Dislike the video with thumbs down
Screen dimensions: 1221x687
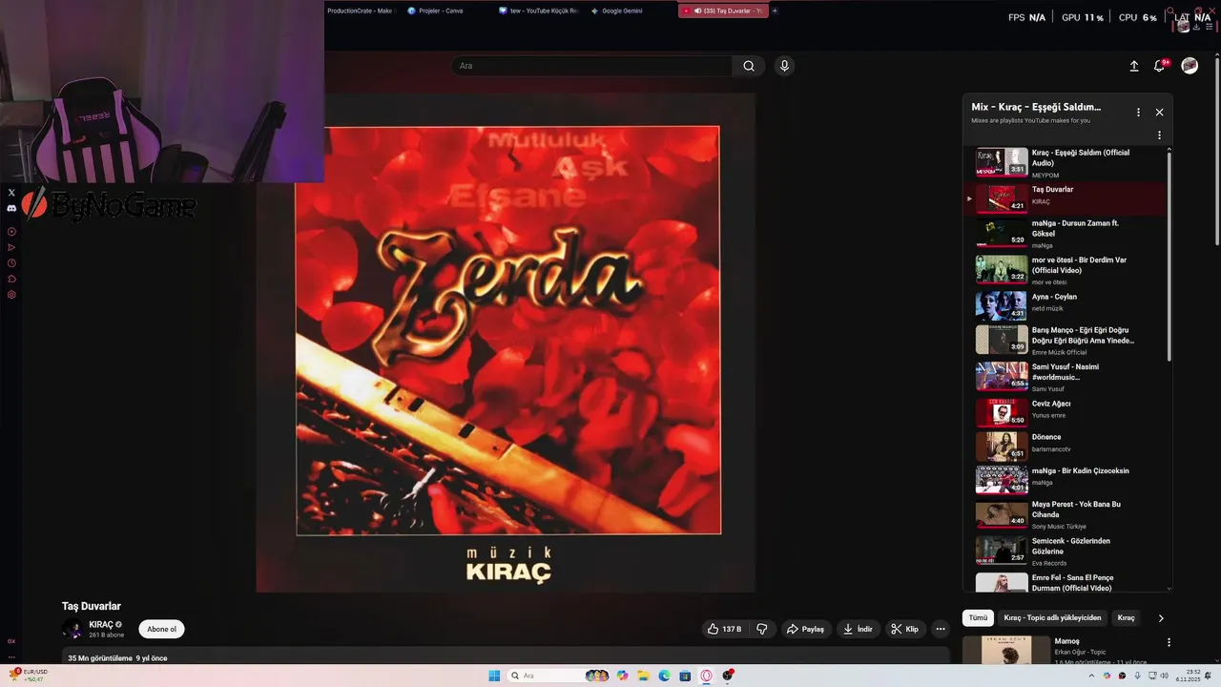[x=761, y=629]
